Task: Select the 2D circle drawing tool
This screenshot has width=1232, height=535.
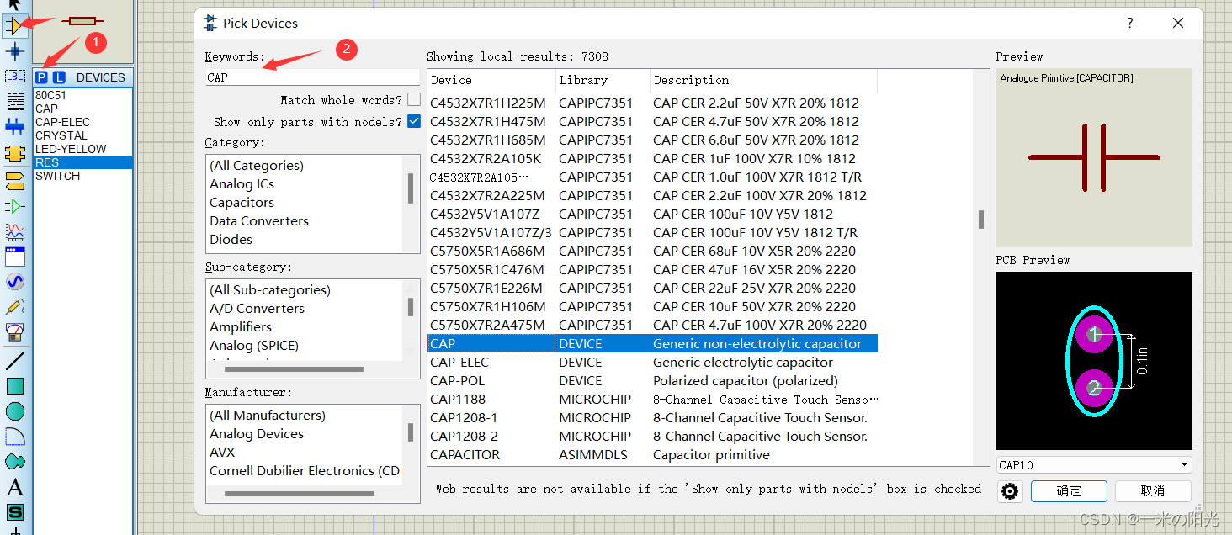Action: pyautogui.click(x=15, y=412)
